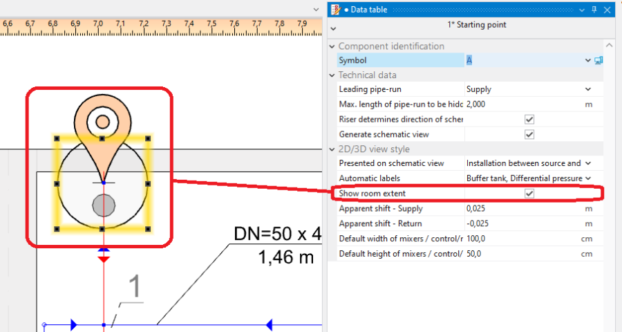This screenshot has height=332, width=622.
Task: Select Leading pipe-run property label
Action: coord(370,89)
